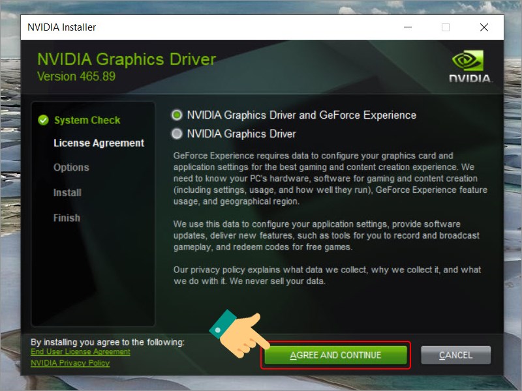Minimize the NVIDIA Installer window
Screen dimensions: 522x391
click(x=407, y=27)
